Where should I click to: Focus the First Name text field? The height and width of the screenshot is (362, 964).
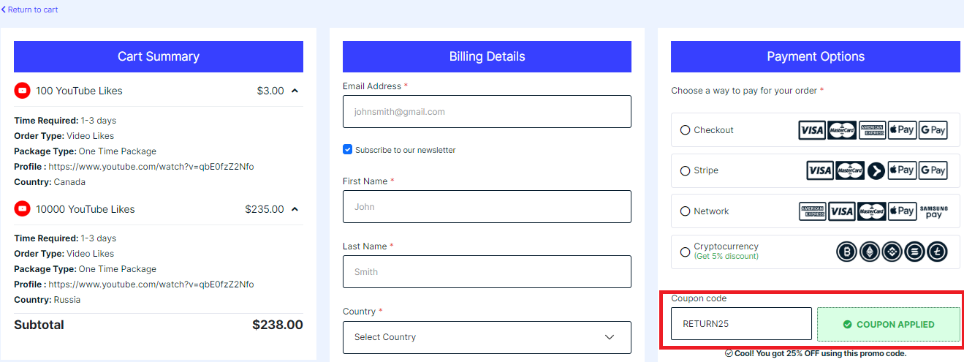coord(487,207)
